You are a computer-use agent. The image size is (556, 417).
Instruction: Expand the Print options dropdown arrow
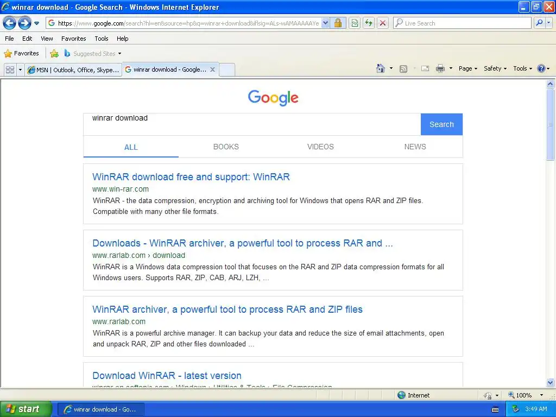pos(451,68)
